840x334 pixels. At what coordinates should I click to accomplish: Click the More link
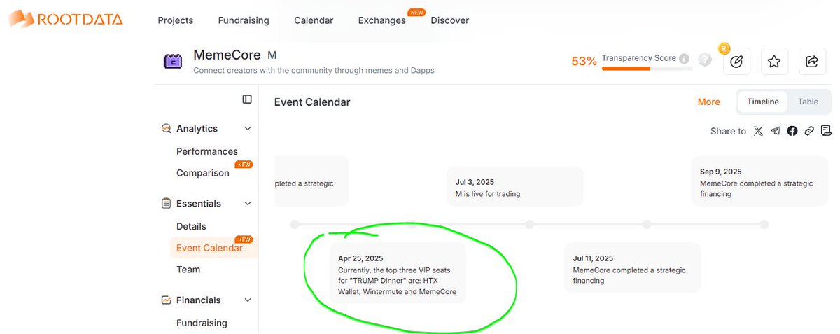click(x=709, y=102)
